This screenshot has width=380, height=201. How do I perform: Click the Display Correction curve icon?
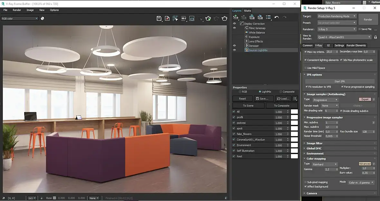pyautogui.click(x=242, y=23)
